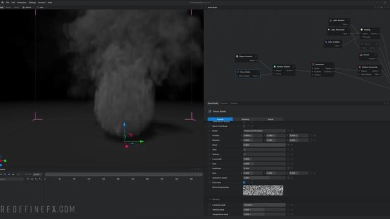Click the red circle handle of the viewport gizmo

pos(127,147)
